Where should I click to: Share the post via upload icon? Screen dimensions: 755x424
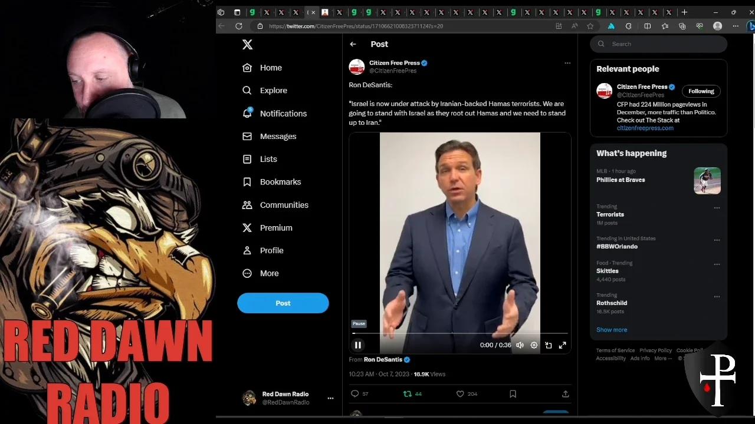click(565, 394)
